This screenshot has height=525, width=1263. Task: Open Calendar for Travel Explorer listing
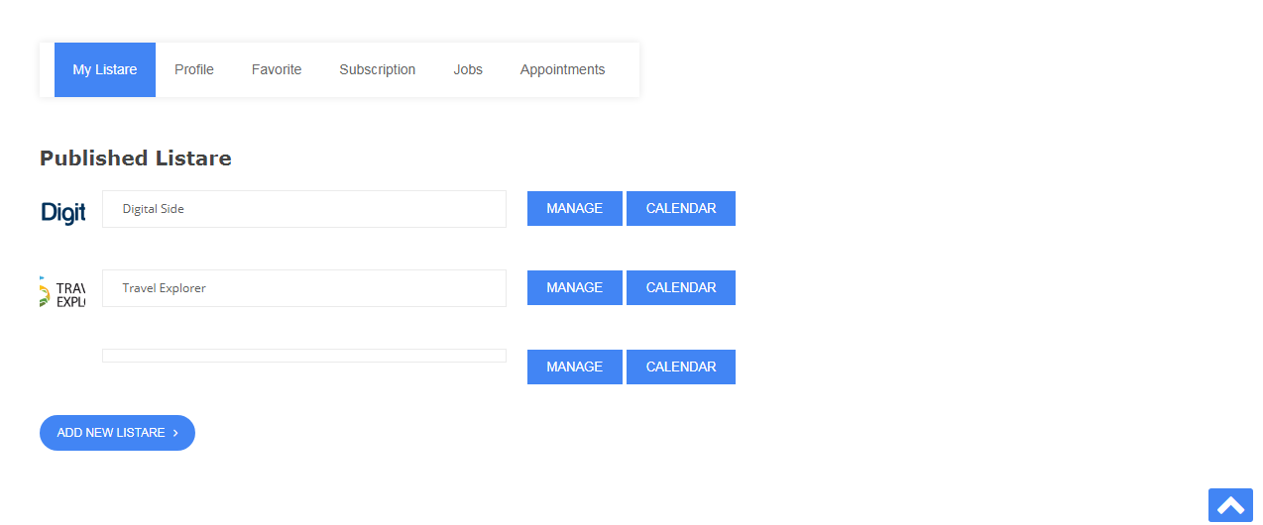(x=681, y=288)
